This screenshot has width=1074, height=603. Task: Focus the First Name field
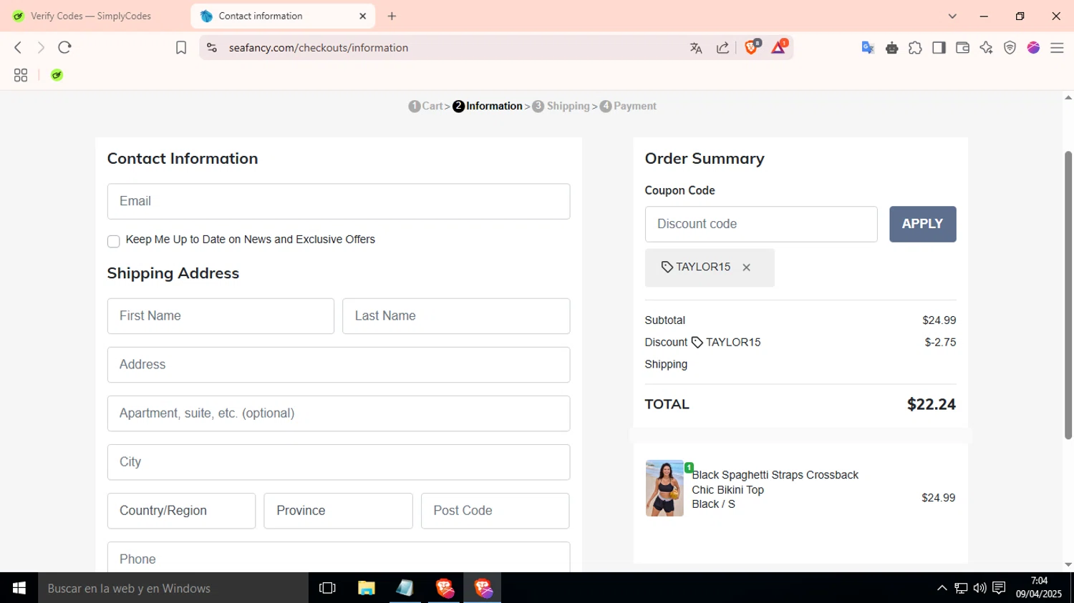pyautogui.click(x=221, y=316)
